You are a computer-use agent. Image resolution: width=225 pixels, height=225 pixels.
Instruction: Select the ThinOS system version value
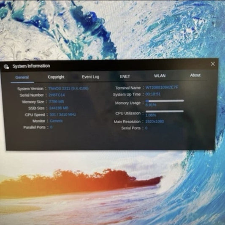click(68, 88)
